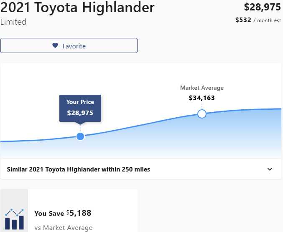Click the heart icon in Favorite button
The image size is (283, 232).
(x=55, y=45)
